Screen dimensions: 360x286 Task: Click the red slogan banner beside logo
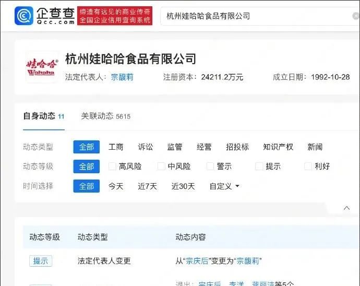(115, 16)
